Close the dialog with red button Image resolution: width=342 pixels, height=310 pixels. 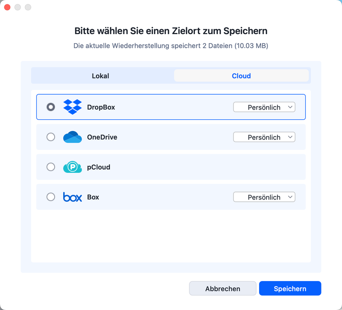pos(7,7)
